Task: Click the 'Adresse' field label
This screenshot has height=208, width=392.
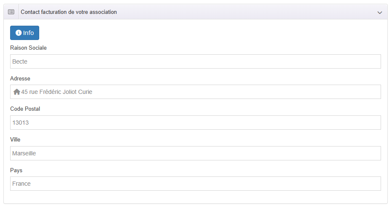Action: (x=20, y=79)
